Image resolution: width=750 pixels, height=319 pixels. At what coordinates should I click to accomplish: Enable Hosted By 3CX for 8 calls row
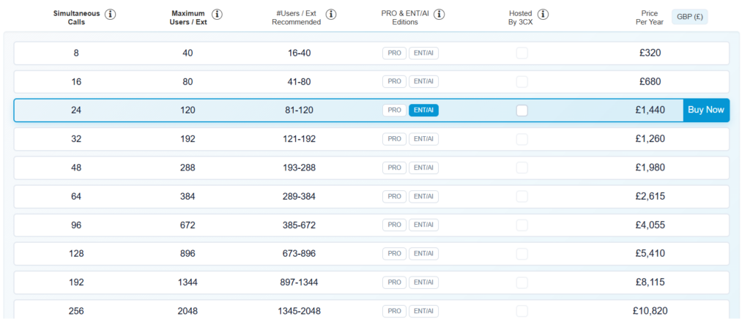pyautogui.click(x=521, y=53)
